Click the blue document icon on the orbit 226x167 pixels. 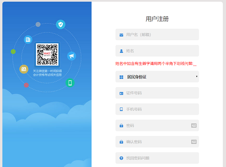tap(28, 40)
